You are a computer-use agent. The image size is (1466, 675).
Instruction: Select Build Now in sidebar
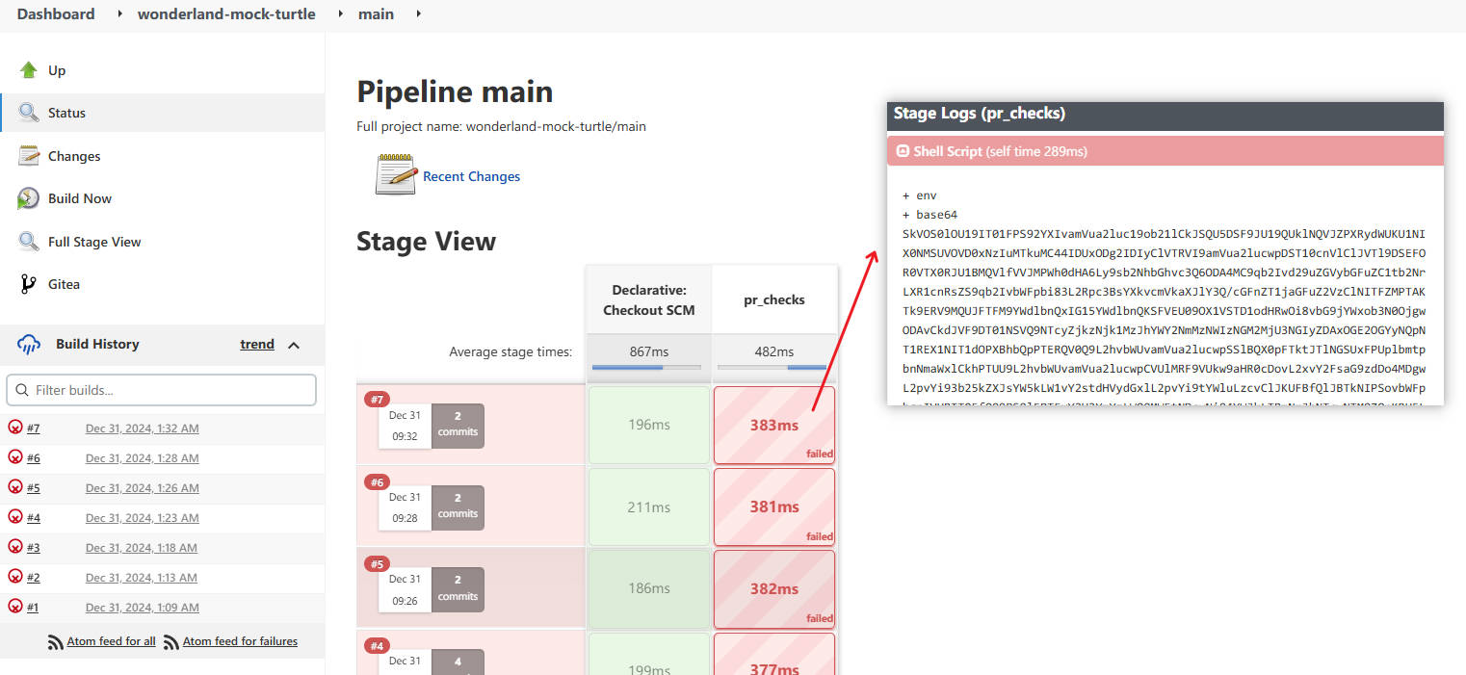point(80,198)
